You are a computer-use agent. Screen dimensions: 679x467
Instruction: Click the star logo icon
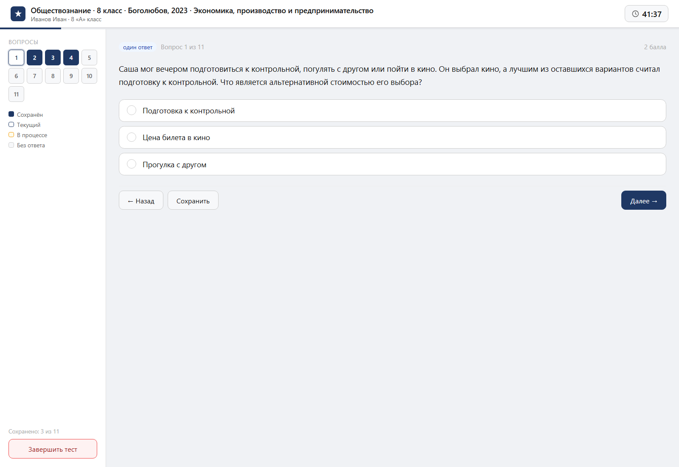(18, 14)
